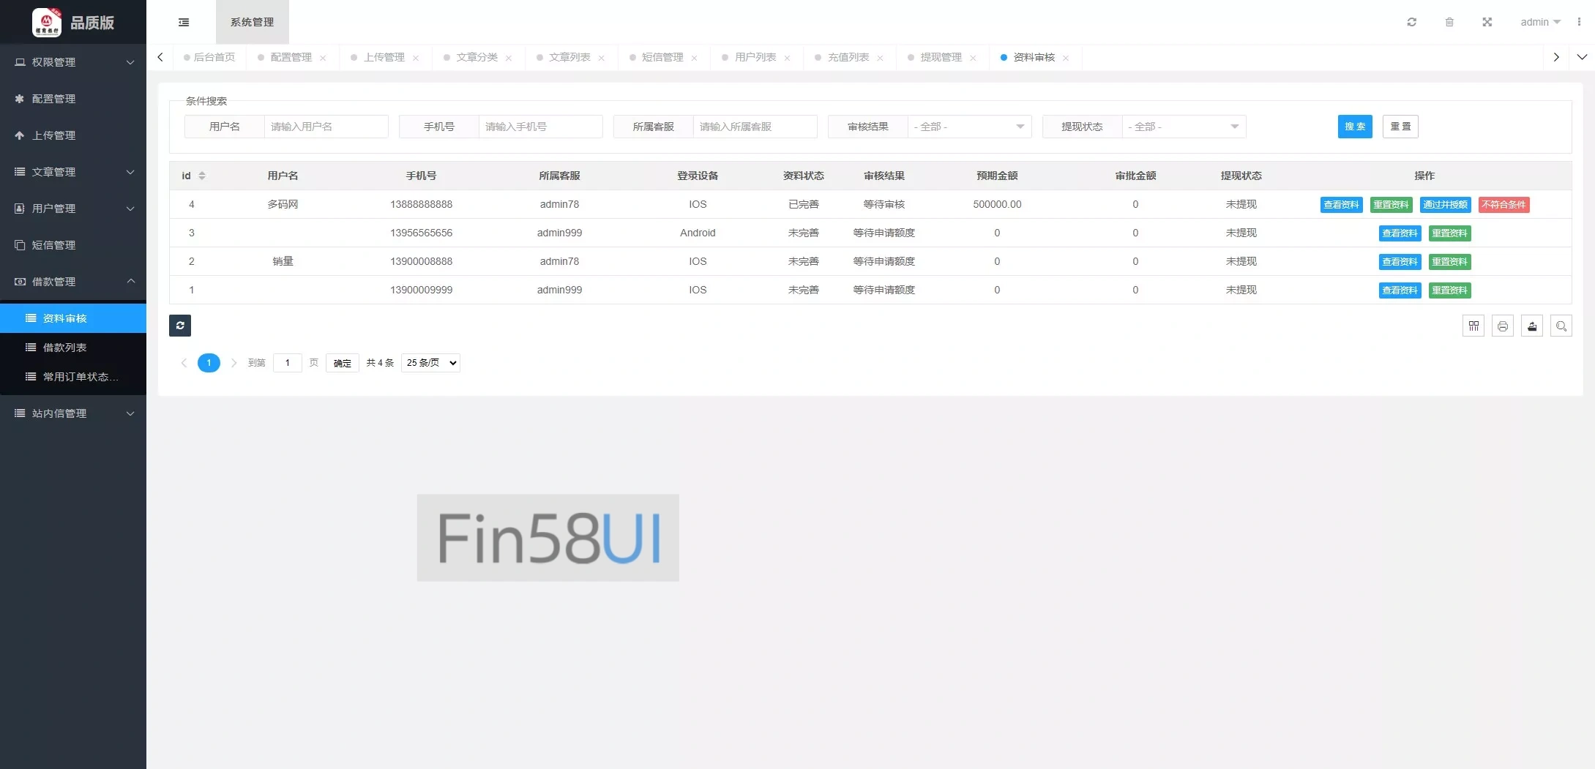Collapse the sidebar using the menu fold icon
Viewport: 1595px width, 769px height.
click(184, 22)
